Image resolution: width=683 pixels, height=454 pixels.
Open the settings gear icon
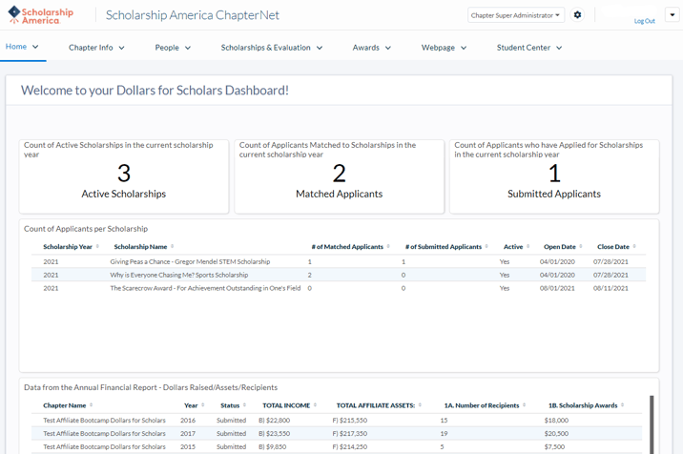pos(577,15)
